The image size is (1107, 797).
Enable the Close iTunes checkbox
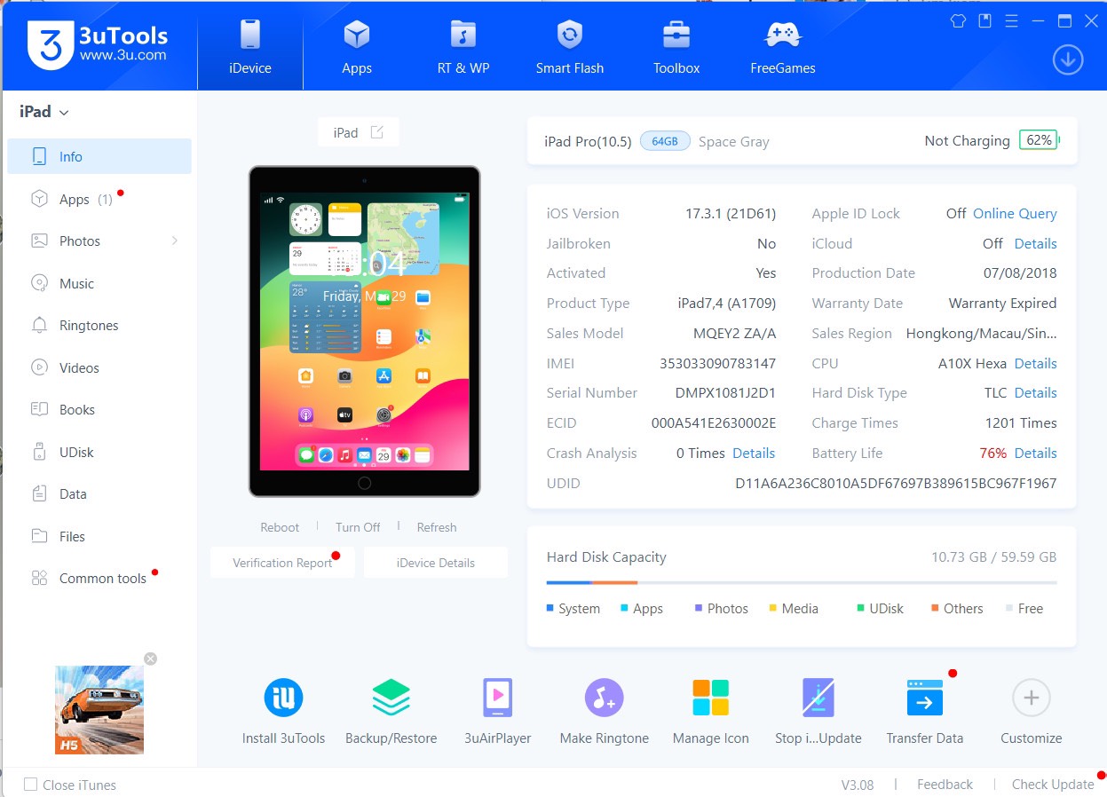(x=31, y=785)
